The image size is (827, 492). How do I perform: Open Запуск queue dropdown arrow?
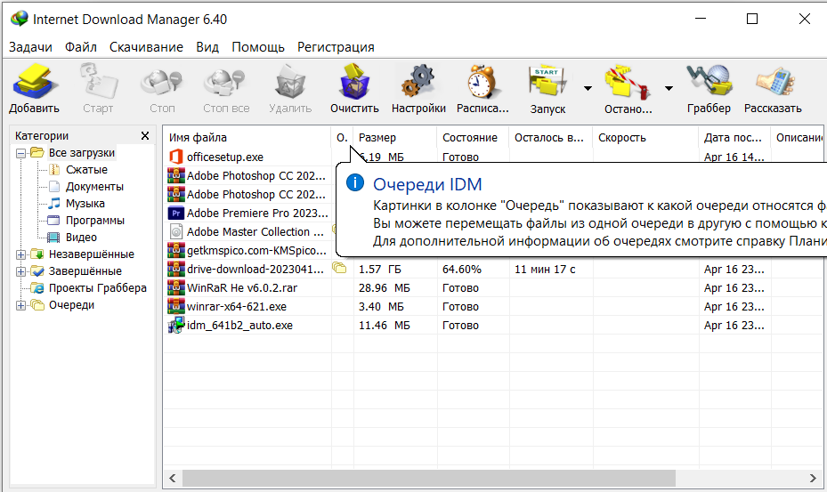tap(588, 88)
